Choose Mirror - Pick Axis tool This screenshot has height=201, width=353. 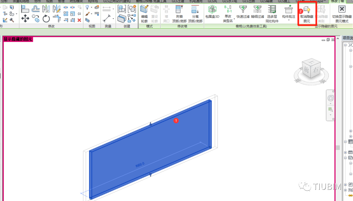[x=46, y=9]
